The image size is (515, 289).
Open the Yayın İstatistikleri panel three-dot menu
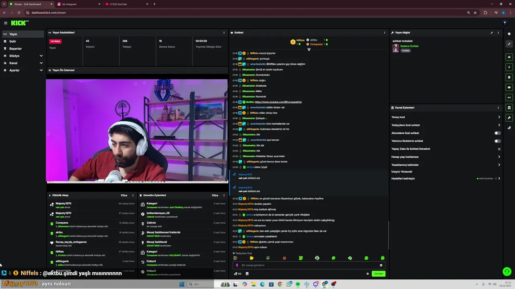click(224, 33)
